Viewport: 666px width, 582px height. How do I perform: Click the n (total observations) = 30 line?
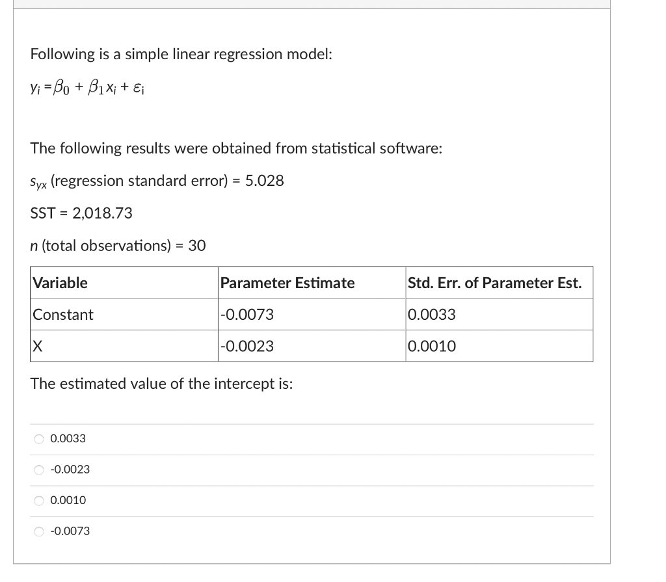point(118,246)
